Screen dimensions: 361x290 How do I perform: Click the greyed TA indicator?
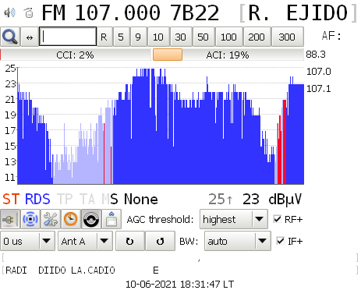click(87, 199)
